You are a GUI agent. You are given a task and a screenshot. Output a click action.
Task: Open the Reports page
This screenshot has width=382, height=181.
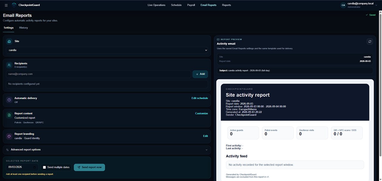coord(227,5)
